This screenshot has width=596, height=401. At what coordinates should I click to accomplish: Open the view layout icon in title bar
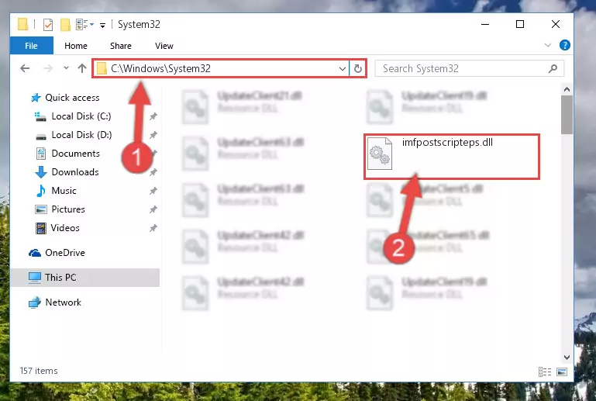tap(81, 25)
